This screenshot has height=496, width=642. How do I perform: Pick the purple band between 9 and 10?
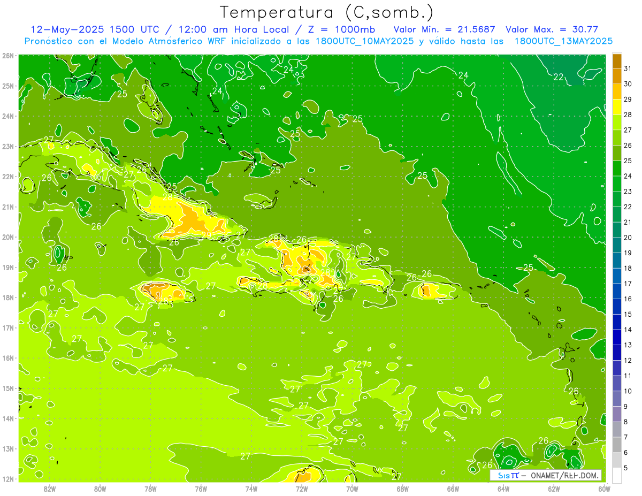tap(617, 399)
